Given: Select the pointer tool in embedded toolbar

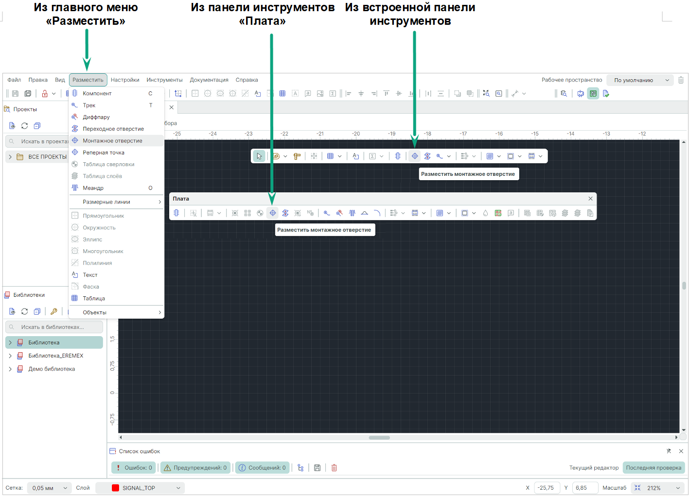Looking at the screenshot, I should click(259, 156).
